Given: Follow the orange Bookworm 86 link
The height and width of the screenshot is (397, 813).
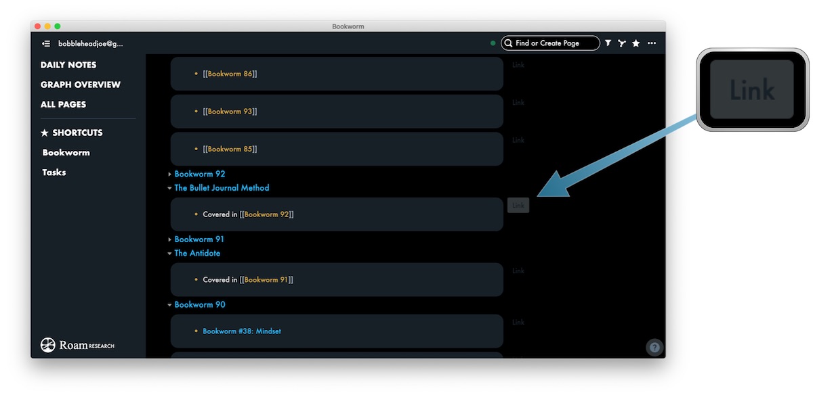Looking at the screenshot, I should pyautogui.click(x=230, y=74).
